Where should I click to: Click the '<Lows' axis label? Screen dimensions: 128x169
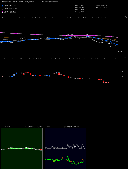(x=126, y=58)
